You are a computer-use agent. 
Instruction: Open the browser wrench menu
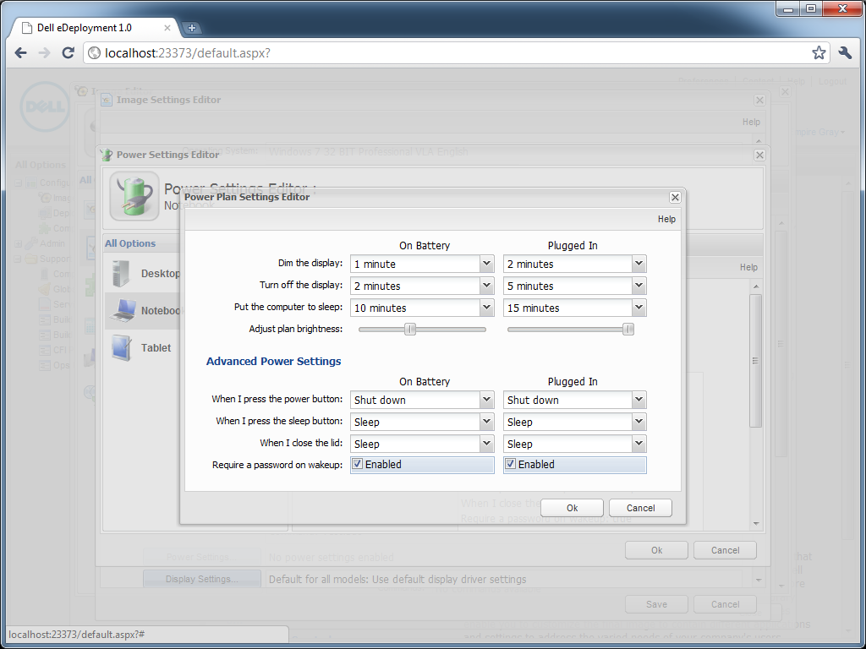tap(845, 53)
